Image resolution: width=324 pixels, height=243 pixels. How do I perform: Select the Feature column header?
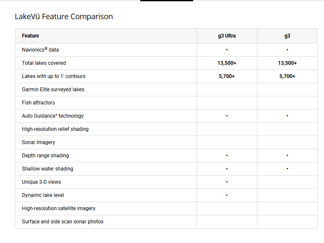click(30, 36)
